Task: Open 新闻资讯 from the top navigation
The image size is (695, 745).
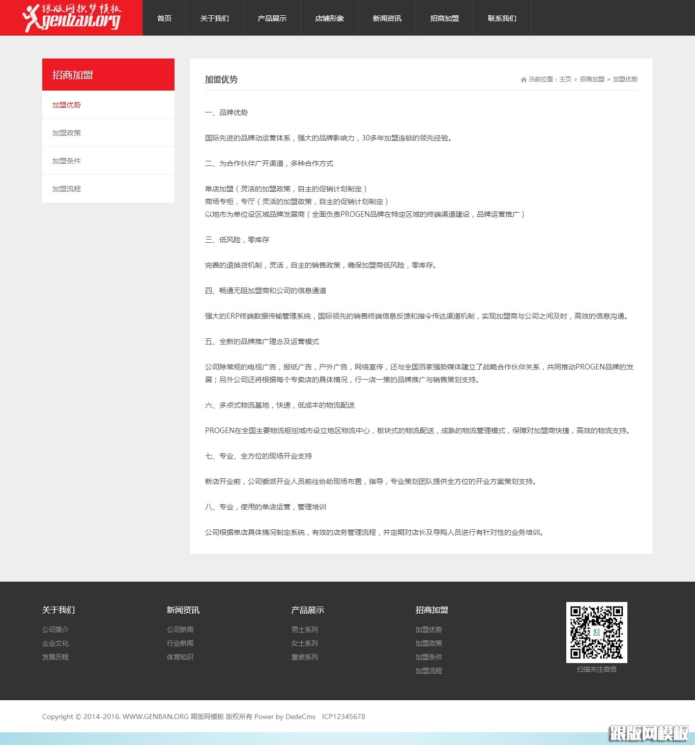Action: 387,18
